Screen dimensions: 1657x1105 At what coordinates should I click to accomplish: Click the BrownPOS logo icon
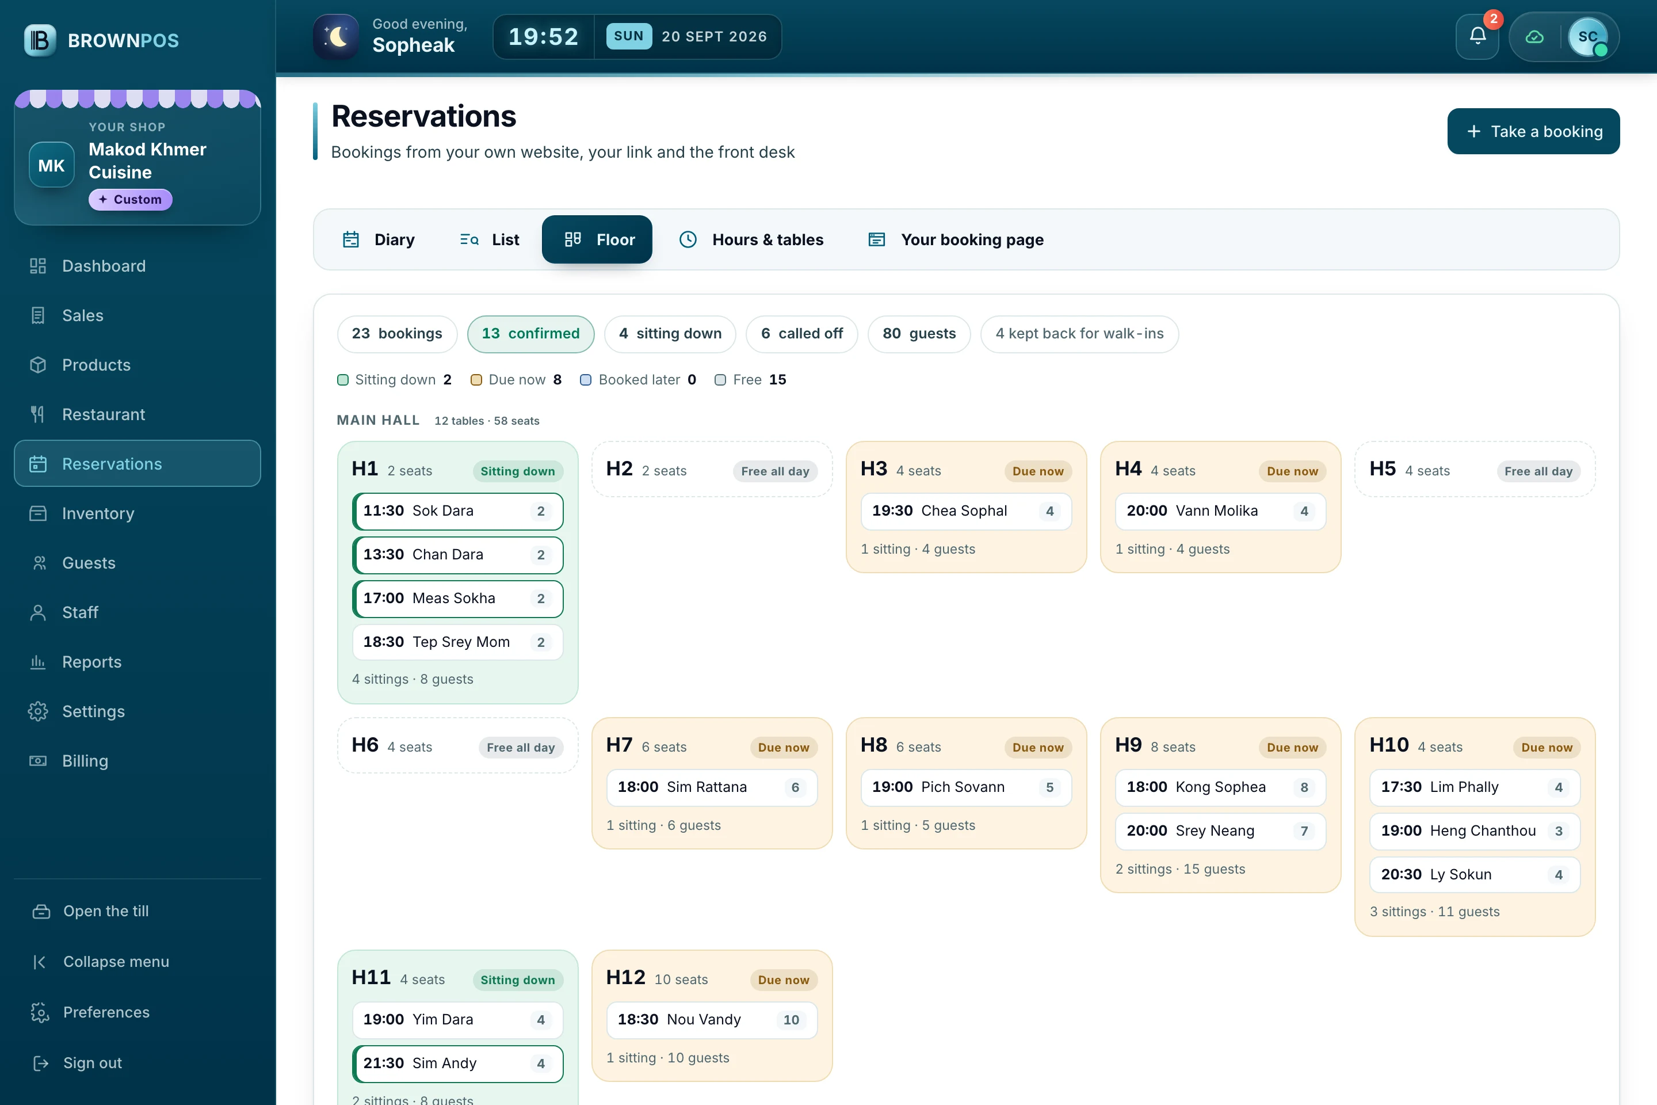click(x=40, y=40)
